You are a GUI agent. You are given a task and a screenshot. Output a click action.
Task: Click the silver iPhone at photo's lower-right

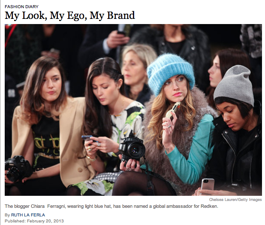click(x=208, y=184)
